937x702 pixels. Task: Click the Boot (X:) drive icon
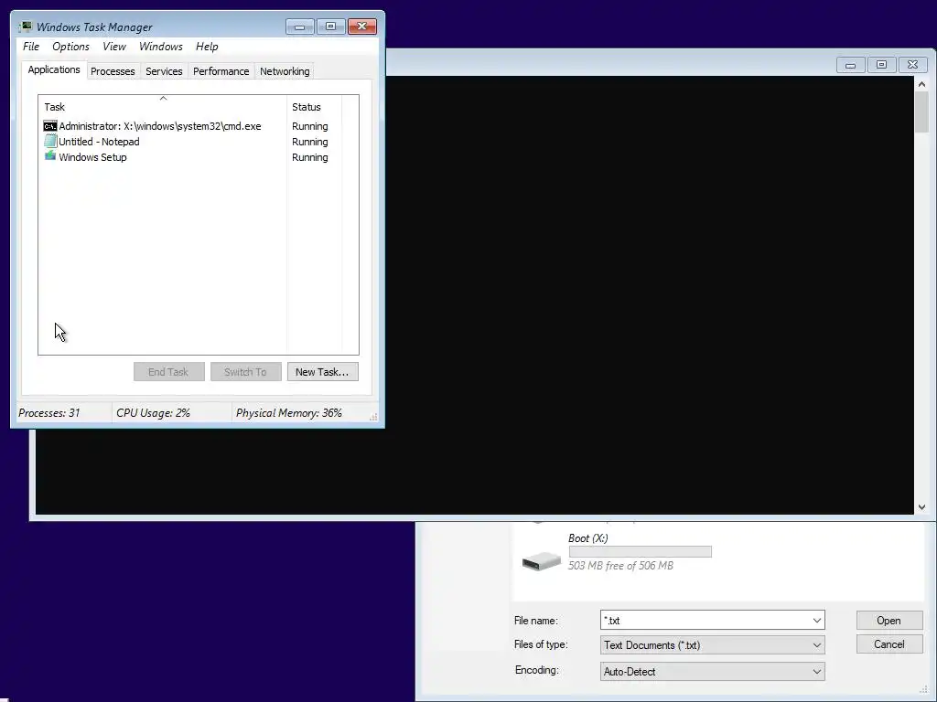click(542, 560)
